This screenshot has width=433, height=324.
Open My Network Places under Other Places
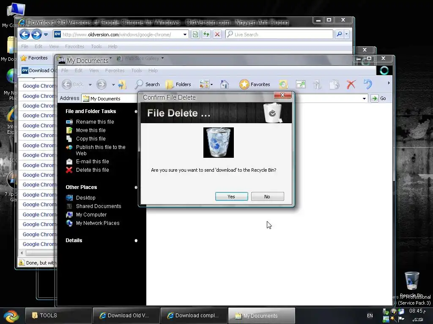click(98, 223)
